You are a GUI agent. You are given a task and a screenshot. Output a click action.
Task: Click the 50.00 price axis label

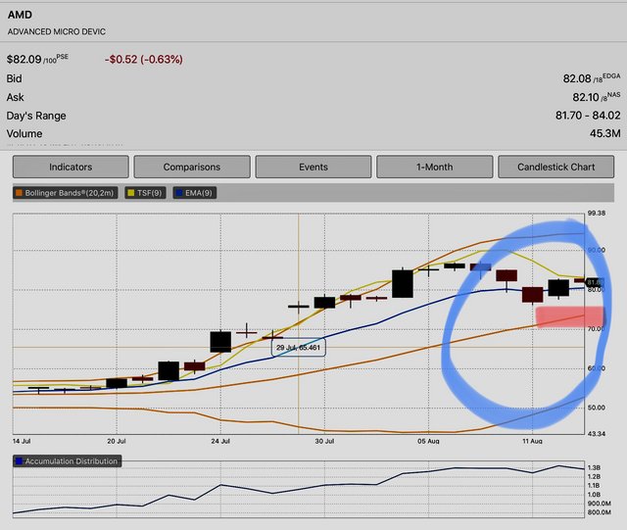(597, 408)
